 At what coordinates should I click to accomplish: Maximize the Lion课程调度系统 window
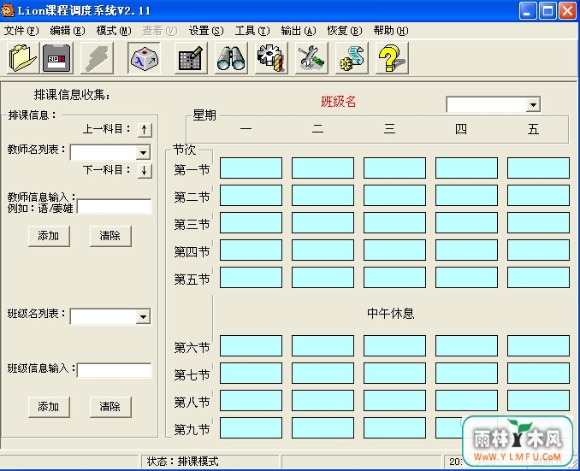click(547, 10)
